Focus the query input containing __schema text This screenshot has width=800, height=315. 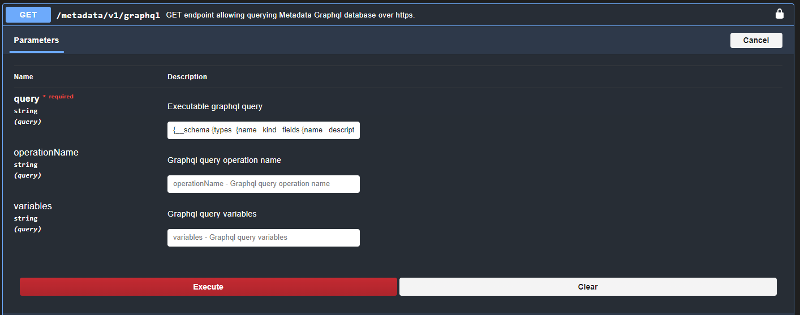263,130
